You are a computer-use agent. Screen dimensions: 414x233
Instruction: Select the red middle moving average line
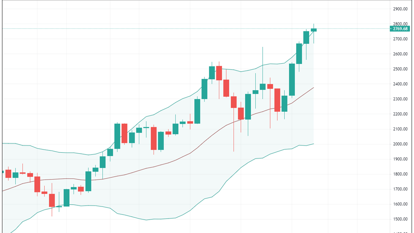(182, 157)
